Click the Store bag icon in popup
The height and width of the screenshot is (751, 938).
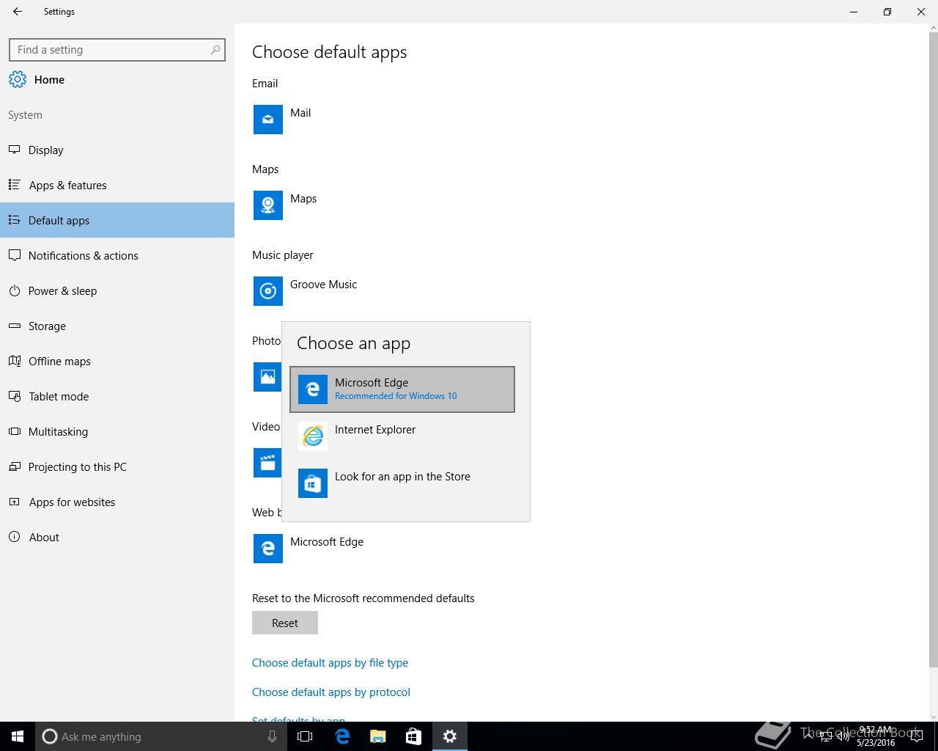click(313, 483)
